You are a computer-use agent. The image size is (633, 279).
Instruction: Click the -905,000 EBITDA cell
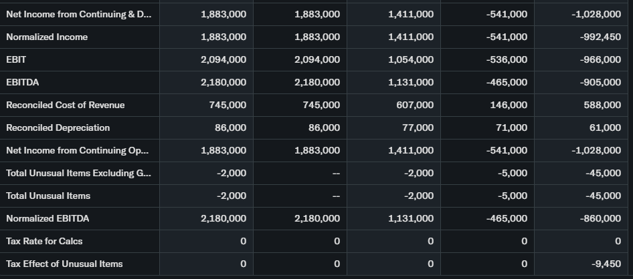click(598, 83)
